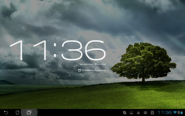185x116 pixels.
Task: Tap the hours digits in clock widget
Action: (28, 50)
